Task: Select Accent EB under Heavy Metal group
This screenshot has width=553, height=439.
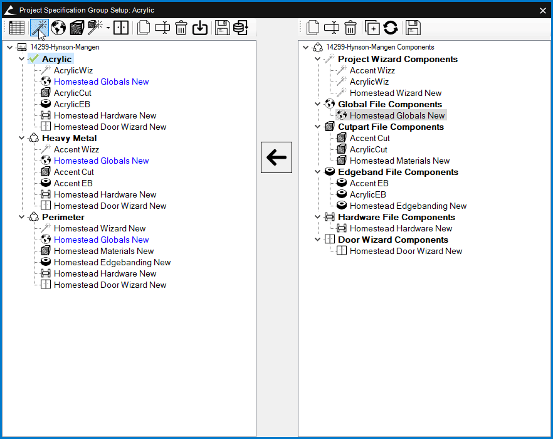Action: pyautogui.click(x=73, y=183)
